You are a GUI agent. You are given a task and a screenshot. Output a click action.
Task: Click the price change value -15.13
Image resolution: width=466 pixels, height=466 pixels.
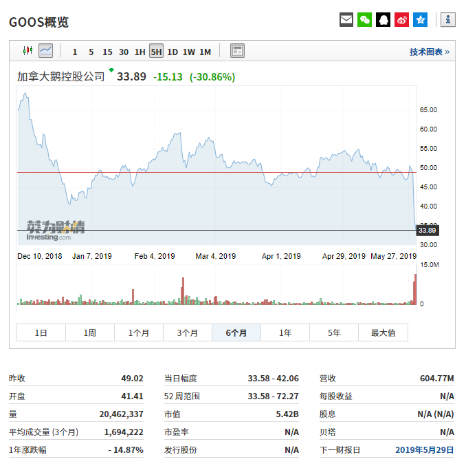pyautogui.click(x=168, y=77)
